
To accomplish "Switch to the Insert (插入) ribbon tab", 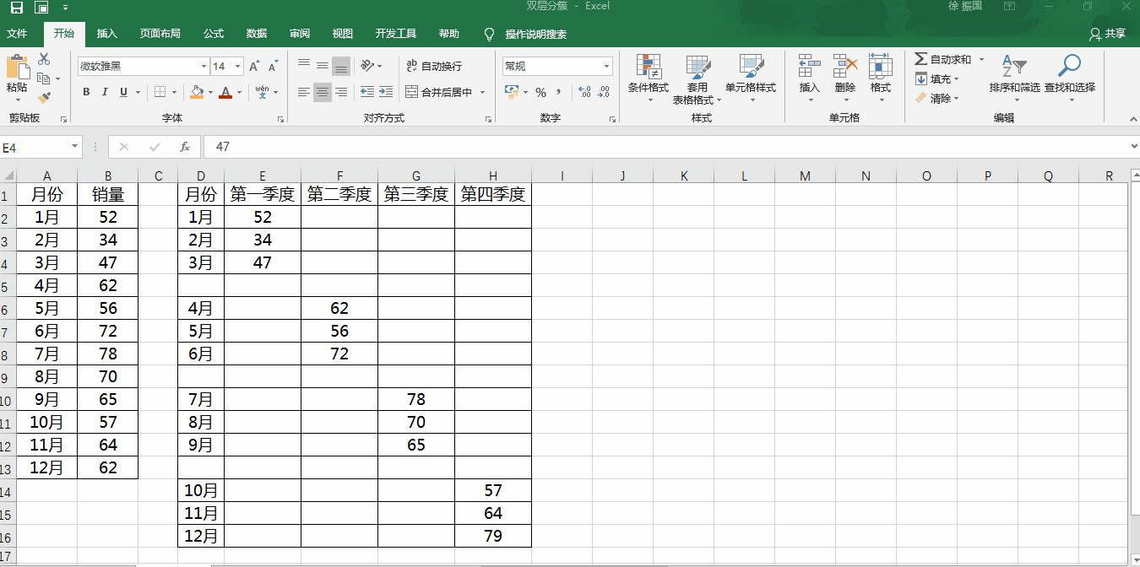I will (x=107, y=34).
